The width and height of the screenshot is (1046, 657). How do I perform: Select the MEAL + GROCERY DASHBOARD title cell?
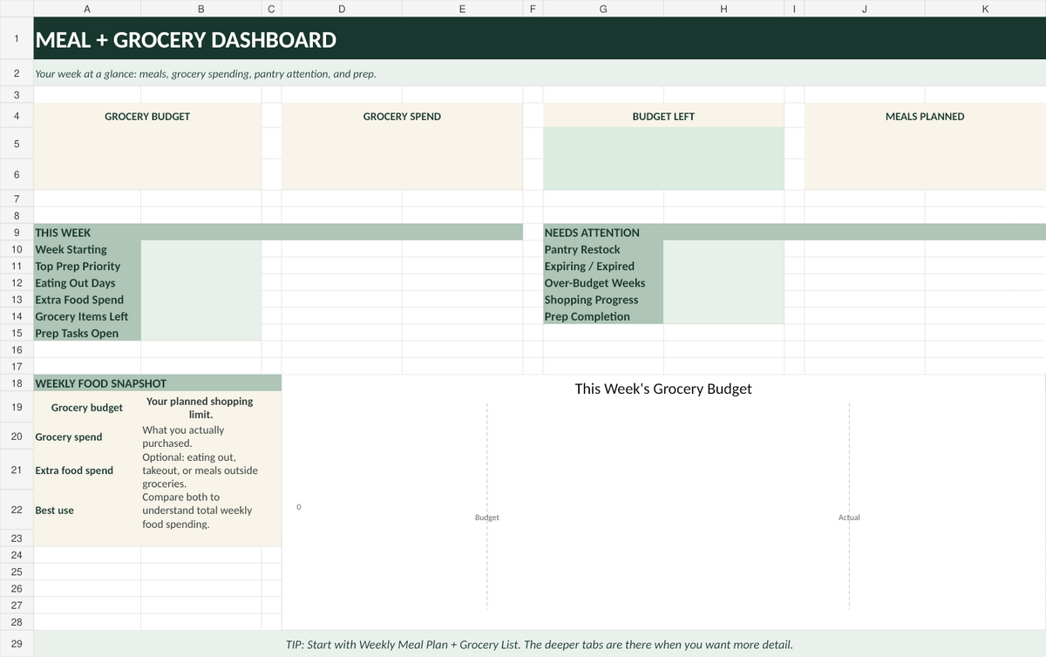(540, 39)
